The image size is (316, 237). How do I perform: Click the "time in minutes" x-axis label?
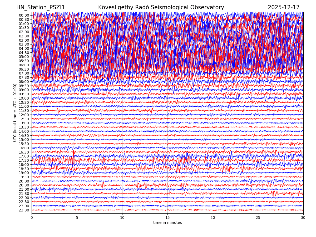167,223
